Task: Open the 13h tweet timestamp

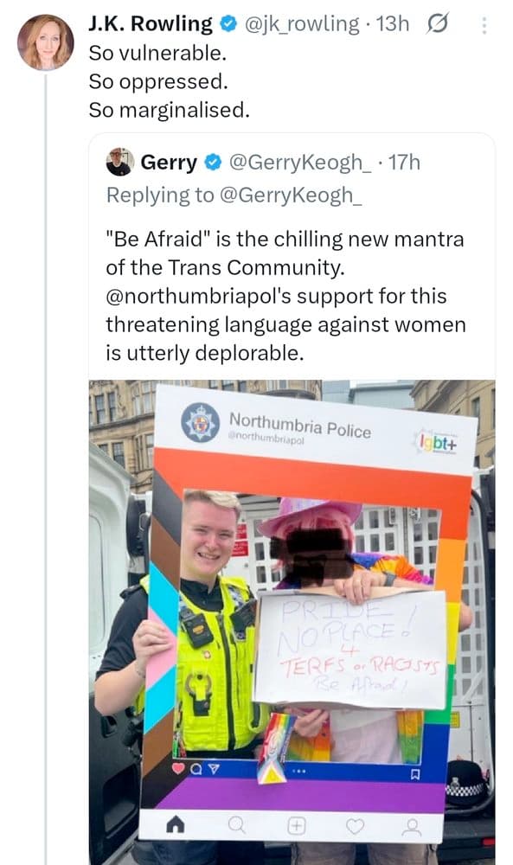Action: point(393,23)
